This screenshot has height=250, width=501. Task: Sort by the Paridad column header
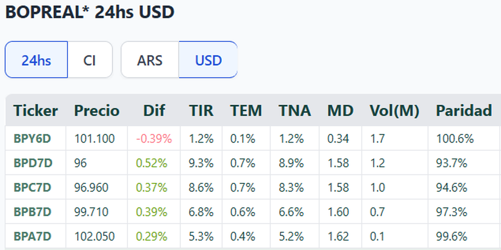(464, 111)
